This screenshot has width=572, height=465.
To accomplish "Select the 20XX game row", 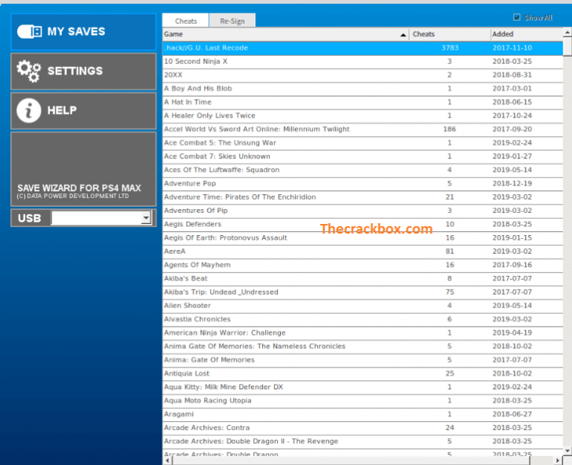I will tap(363, 74).
